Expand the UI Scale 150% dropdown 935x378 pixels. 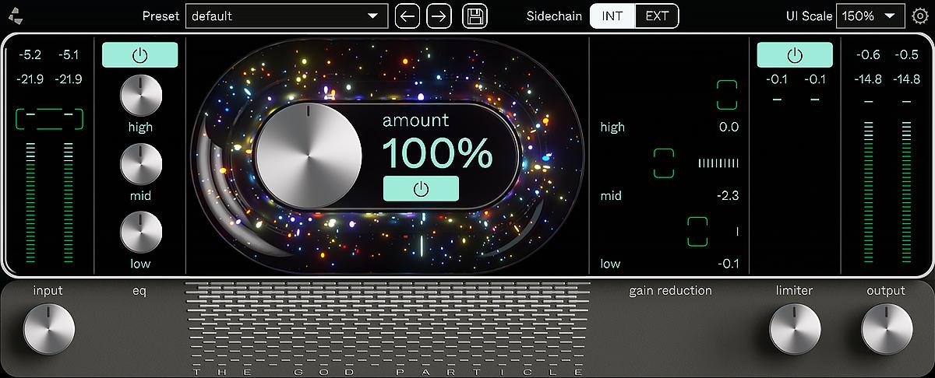click(868, 16)
